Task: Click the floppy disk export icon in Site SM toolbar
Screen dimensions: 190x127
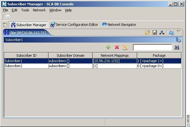Action: coord(155,32)
